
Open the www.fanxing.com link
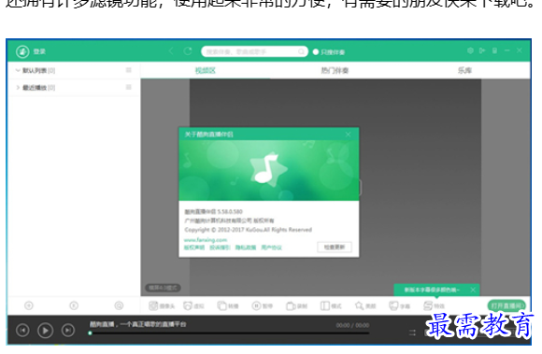206,240
